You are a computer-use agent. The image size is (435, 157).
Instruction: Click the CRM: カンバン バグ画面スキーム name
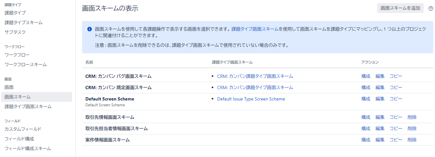pos(118,76)
